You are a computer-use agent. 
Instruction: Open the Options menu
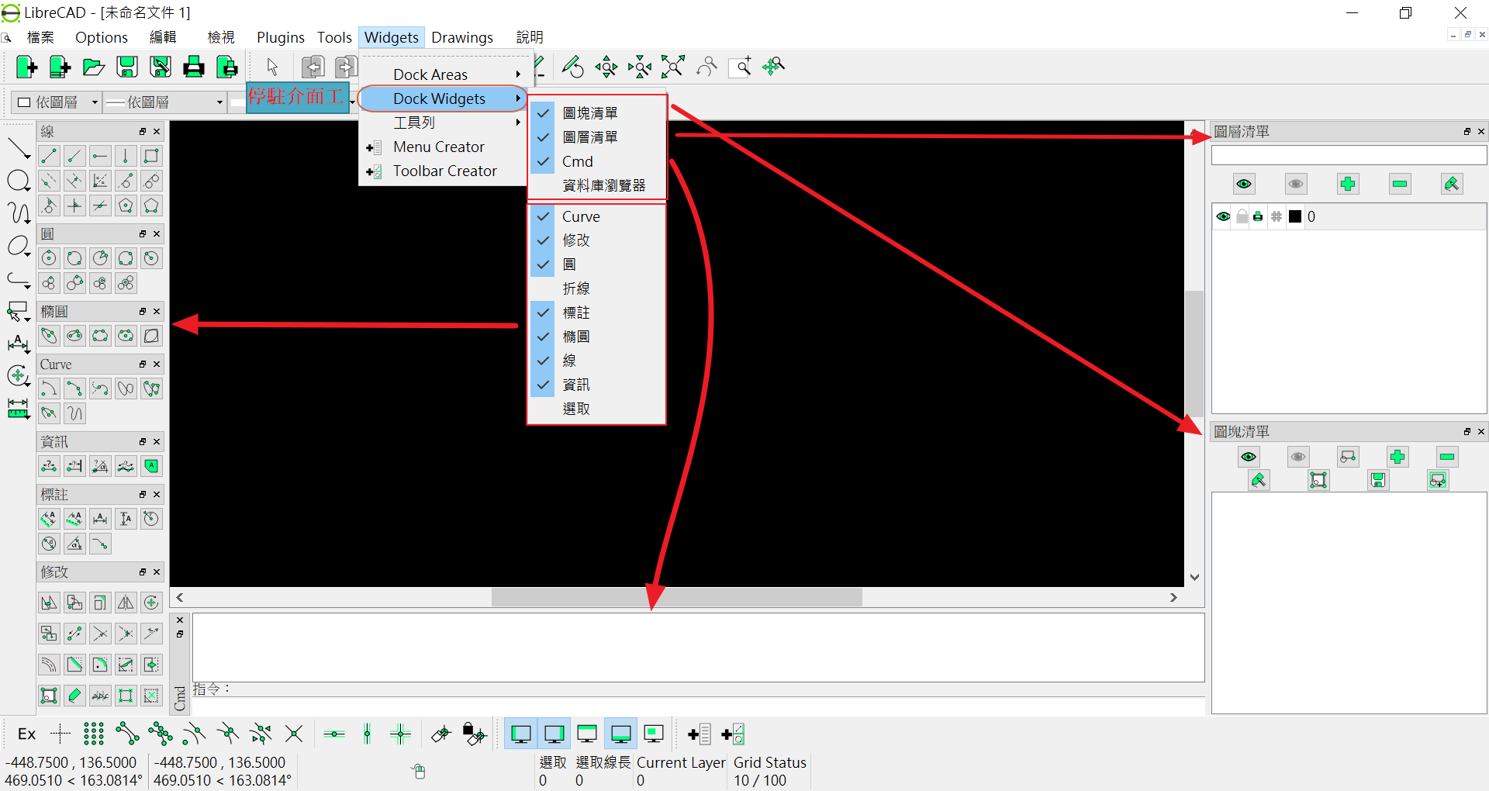point(101,37)
